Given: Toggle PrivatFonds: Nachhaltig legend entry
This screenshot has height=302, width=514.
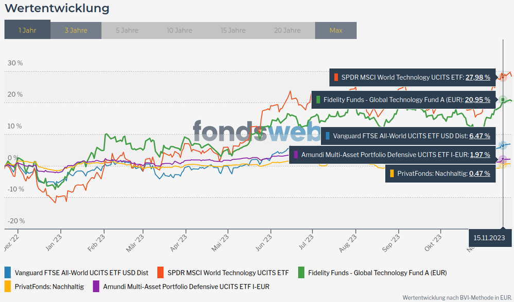Looking at the screenshot, I should (49, 286).
